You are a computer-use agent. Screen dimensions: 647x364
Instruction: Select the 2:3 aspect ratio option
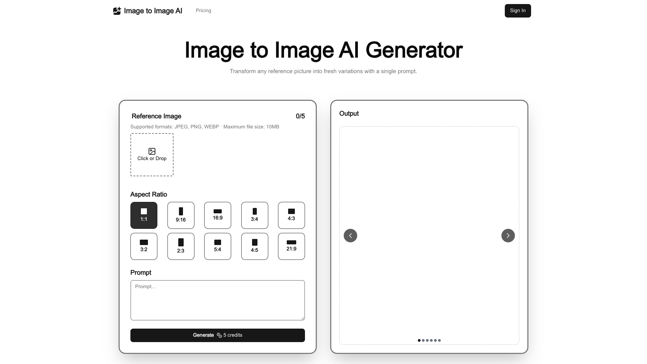(181, 246)
